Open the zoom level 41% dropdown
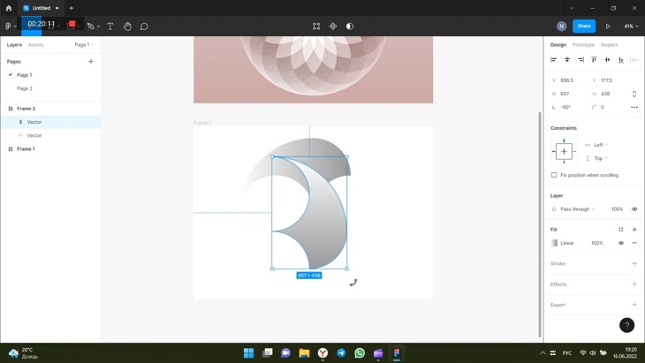 point(631,26)
